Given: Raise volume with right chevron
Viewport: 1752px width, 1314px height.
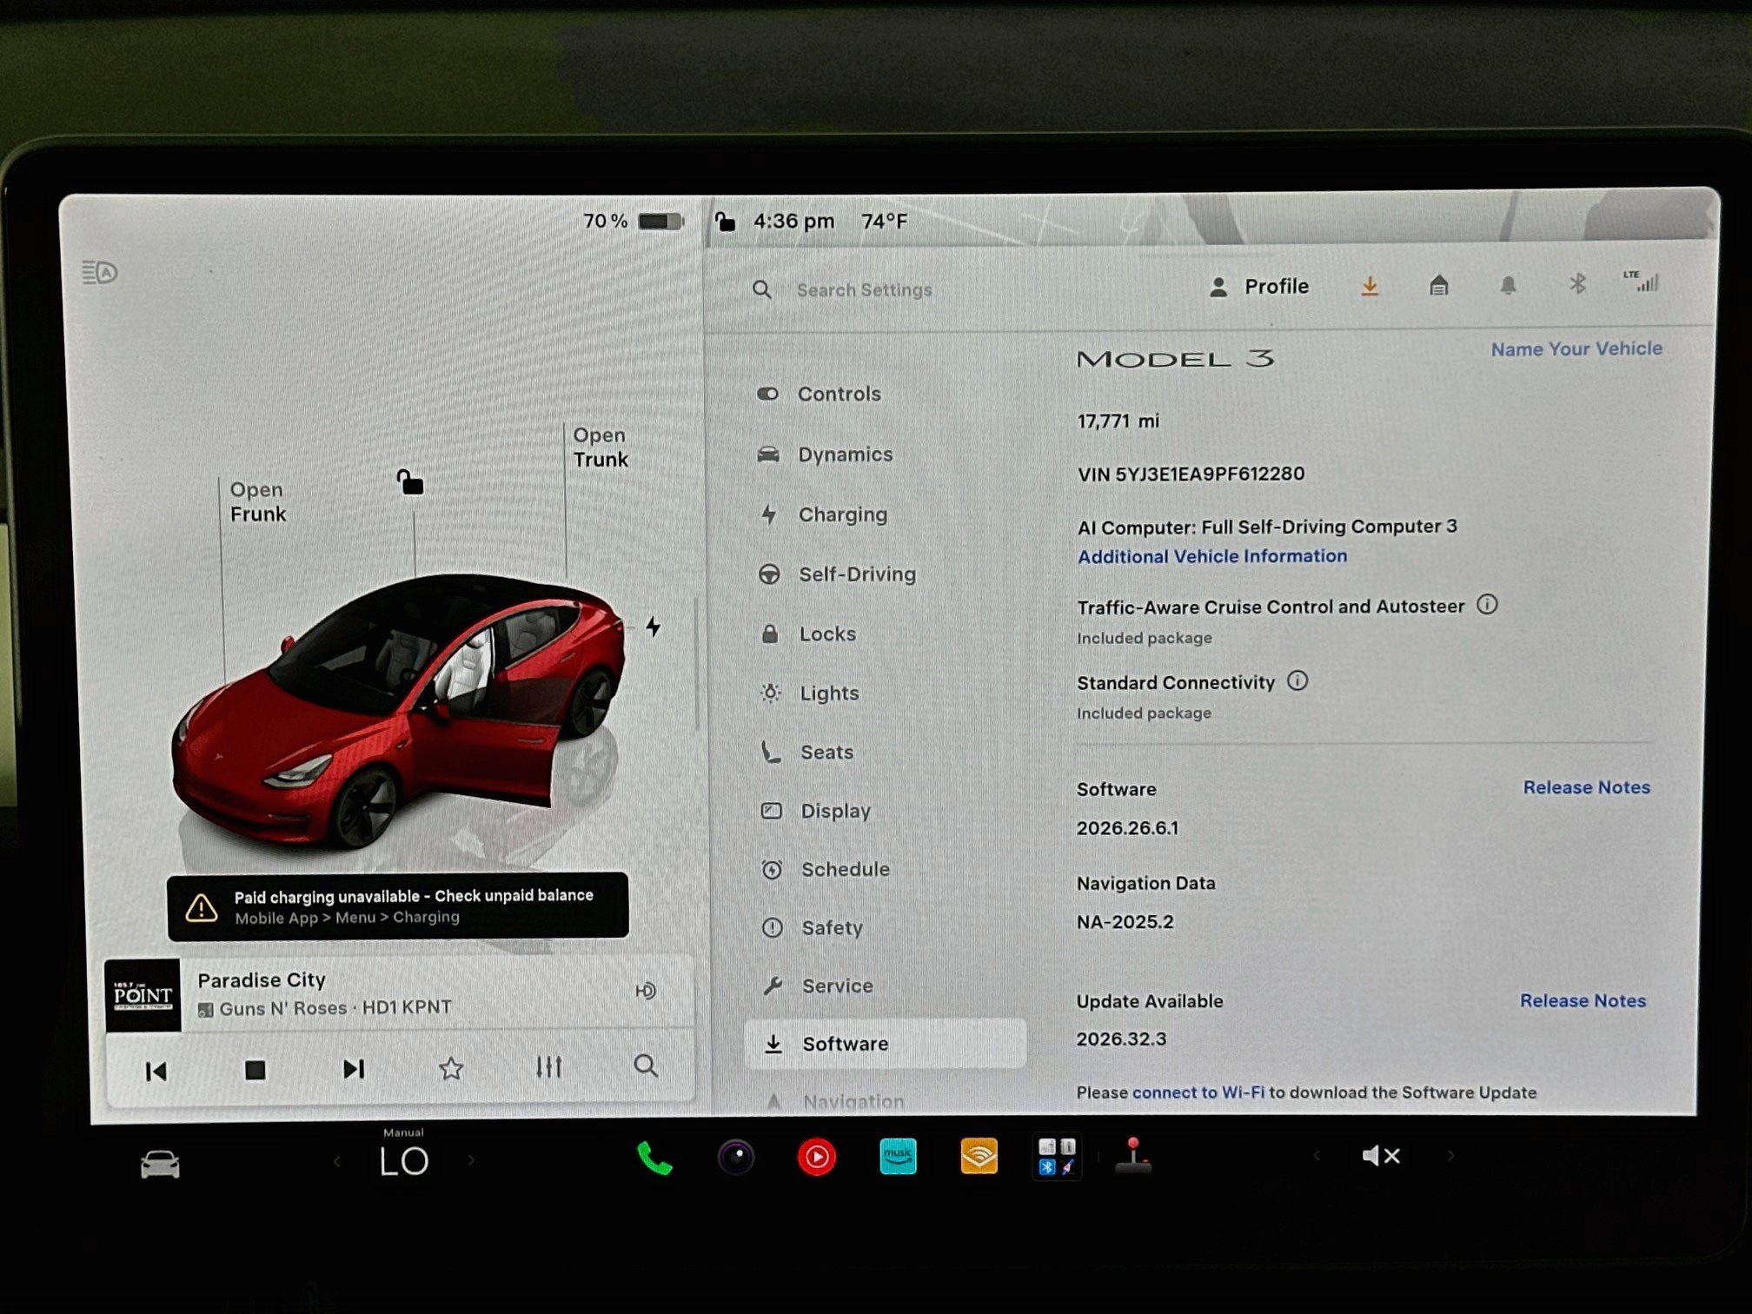Looking at the screenshot, I should (x=1450, y=1156).
